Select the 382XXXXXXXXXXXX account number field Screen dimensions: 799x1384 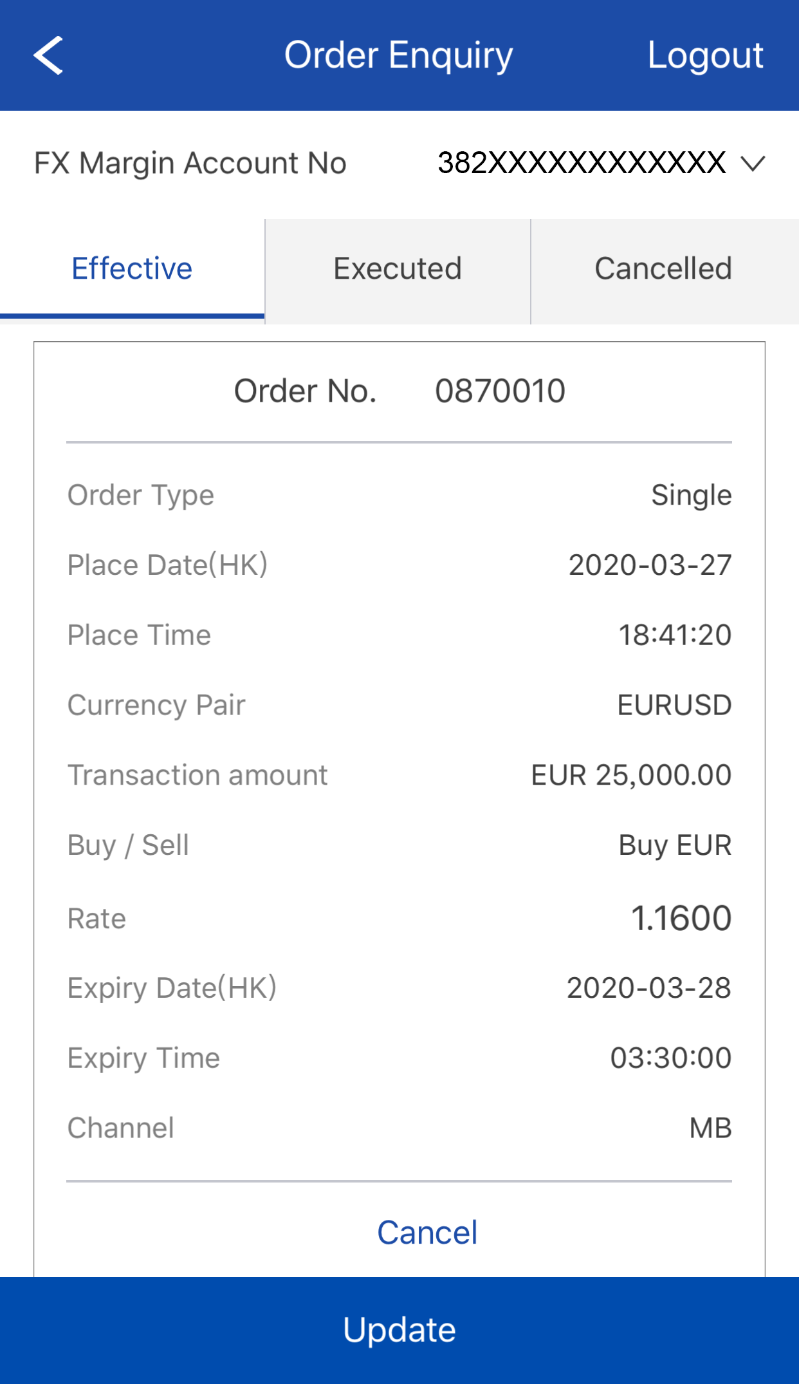coord(582,164)
